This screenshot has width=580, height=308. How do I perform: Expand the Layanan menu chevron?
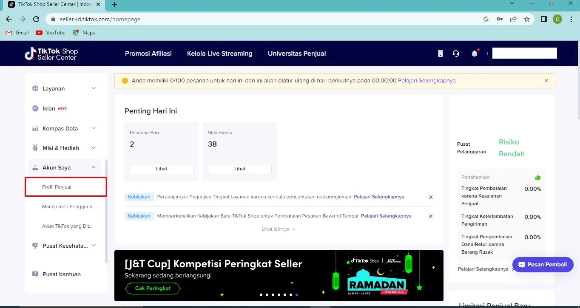click(x=94, y=88)
